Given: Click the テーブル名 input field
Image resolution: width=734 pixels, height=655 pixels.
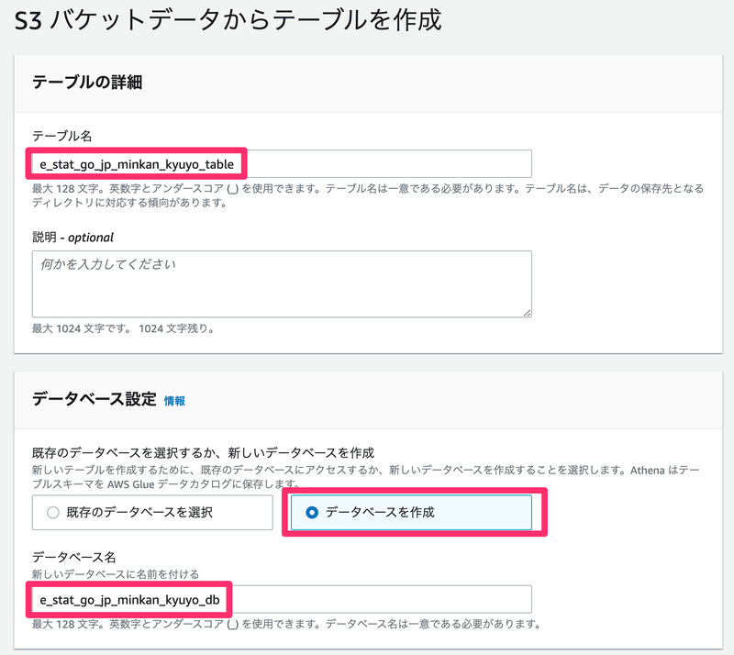Looking at the screenshot, I should pyautogui.click(x=282, y=164).
